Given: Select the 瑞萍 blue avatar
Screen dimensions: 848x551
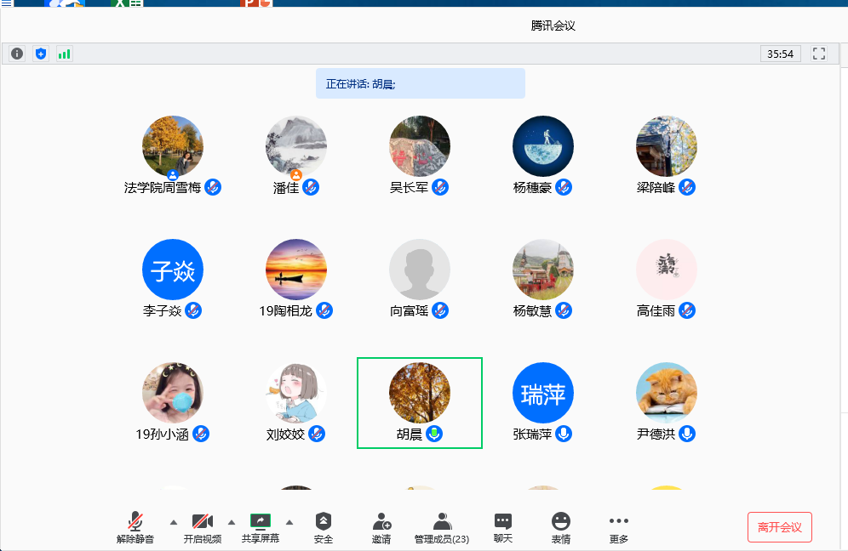Looking at the screenshot, I should tap(543, 393).
